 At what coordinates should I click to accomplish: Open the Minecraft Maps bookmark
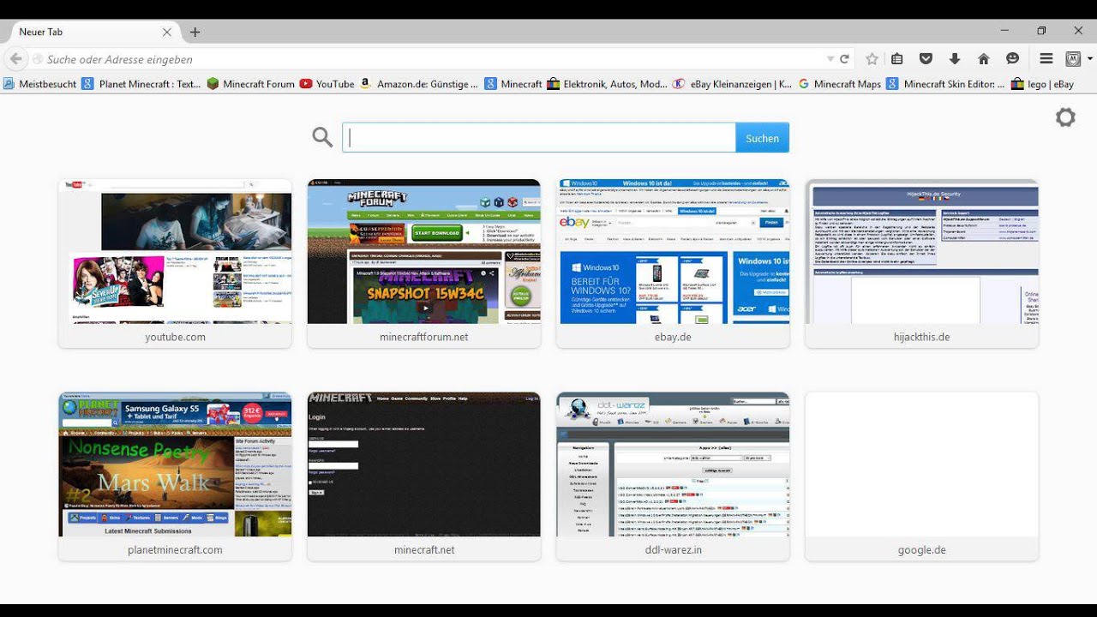tap(840, 84)
